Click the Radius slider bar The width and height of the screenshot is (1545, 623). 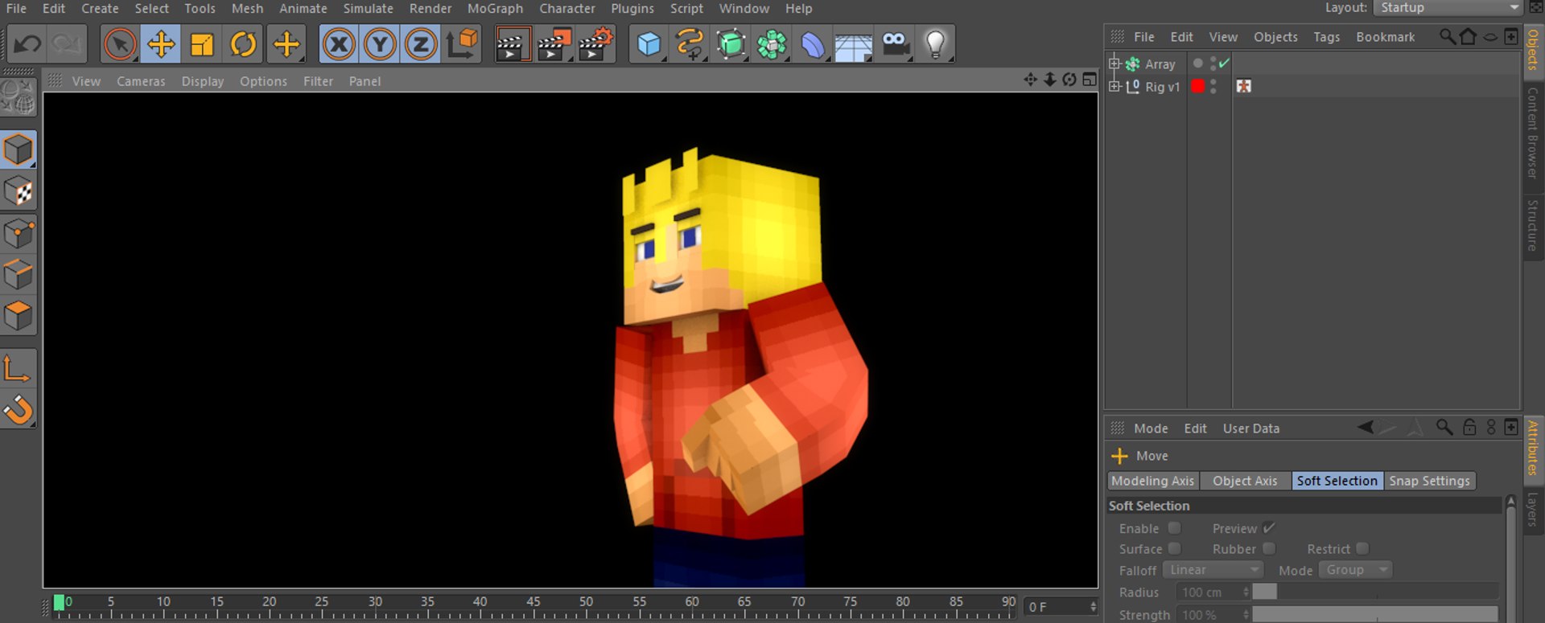click(1375, 592)
